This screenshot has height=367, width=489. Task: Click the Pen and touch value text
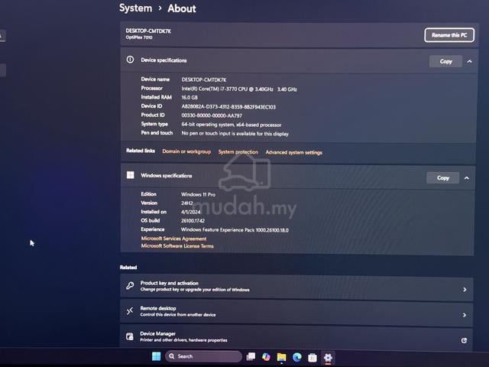click(235, 134)
